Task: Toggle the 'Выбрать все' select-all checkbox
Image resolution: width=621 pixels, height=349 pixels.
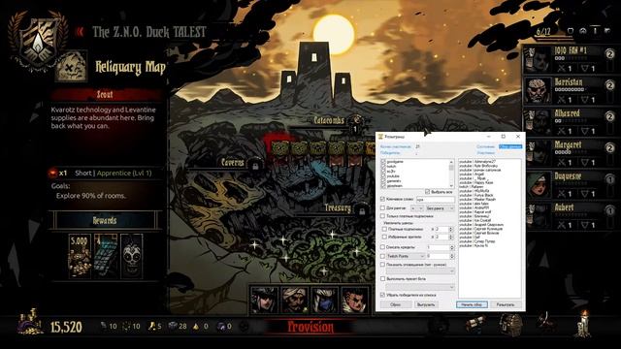Action: pyautogui.click(x=427, y=192)
